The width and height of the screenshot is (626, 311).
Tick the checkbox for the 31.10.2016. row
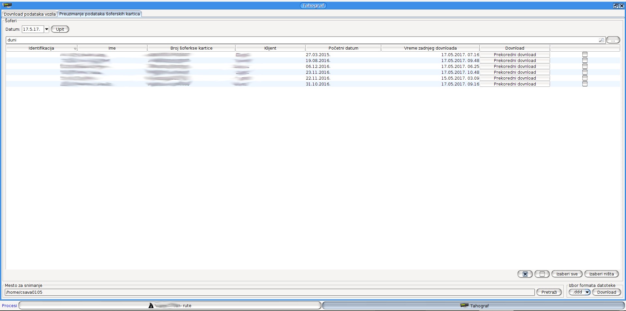(x=585, y=84)
